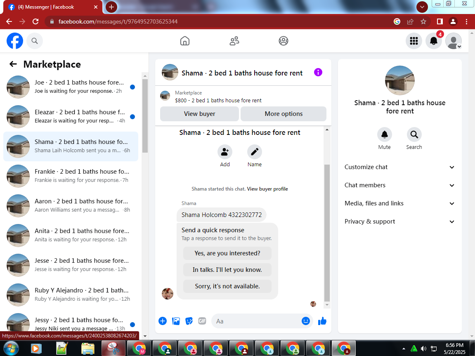Open the Facebook search magnifier

(x=35, y=41)
